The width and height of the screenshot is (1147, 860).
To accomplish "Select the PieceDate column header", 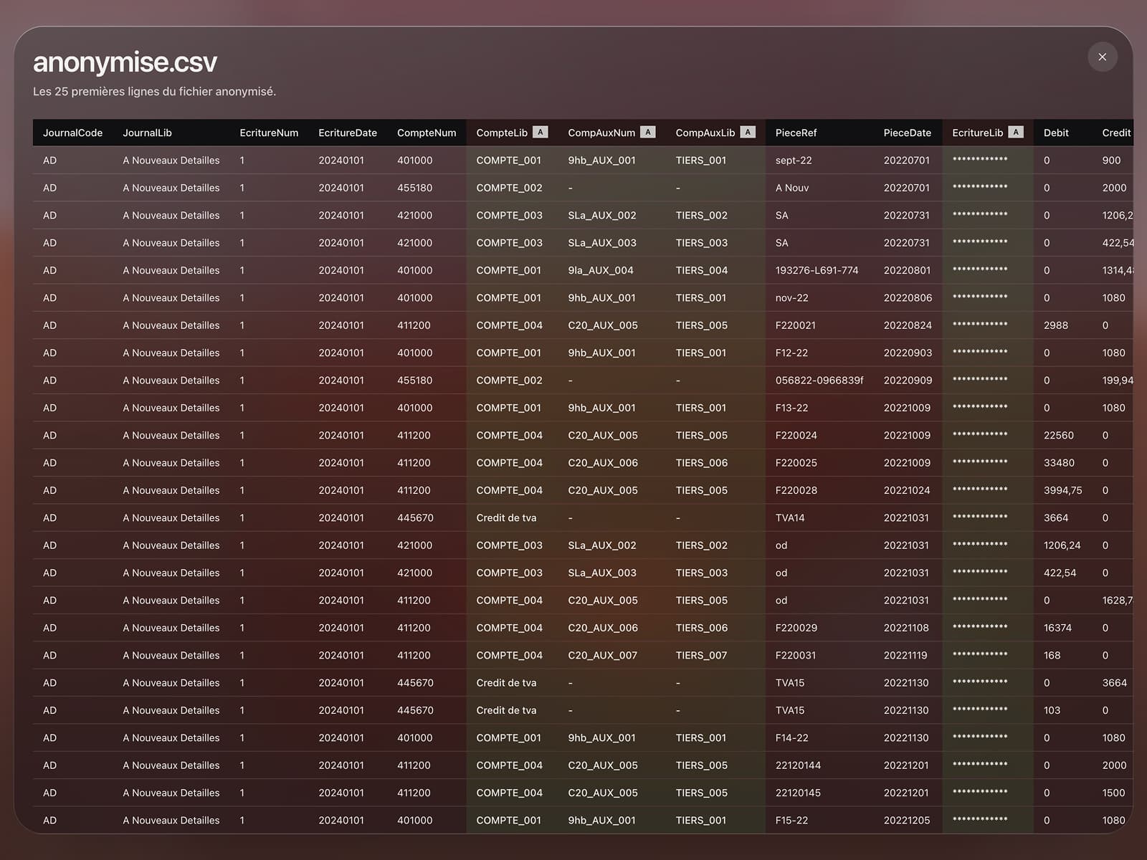I will 908,133.
